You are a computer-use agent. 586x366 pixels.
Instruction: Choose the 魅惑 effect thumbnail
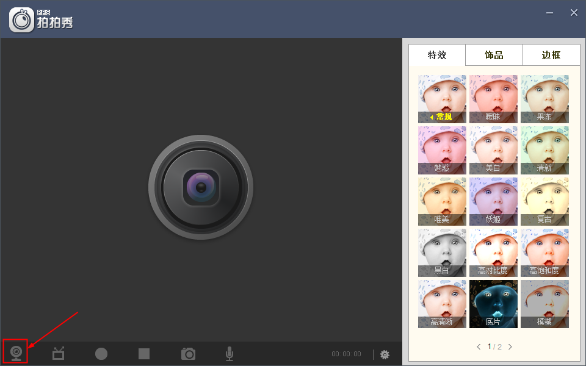click(442, 150)
